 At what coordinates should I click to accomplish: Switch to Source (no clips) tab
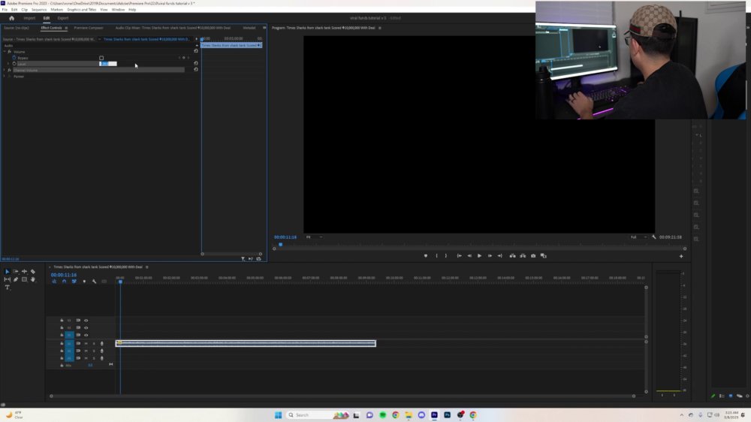tap(17, 28)
